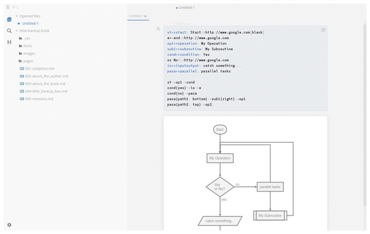Click the _res folder icon

coord(20,38)
